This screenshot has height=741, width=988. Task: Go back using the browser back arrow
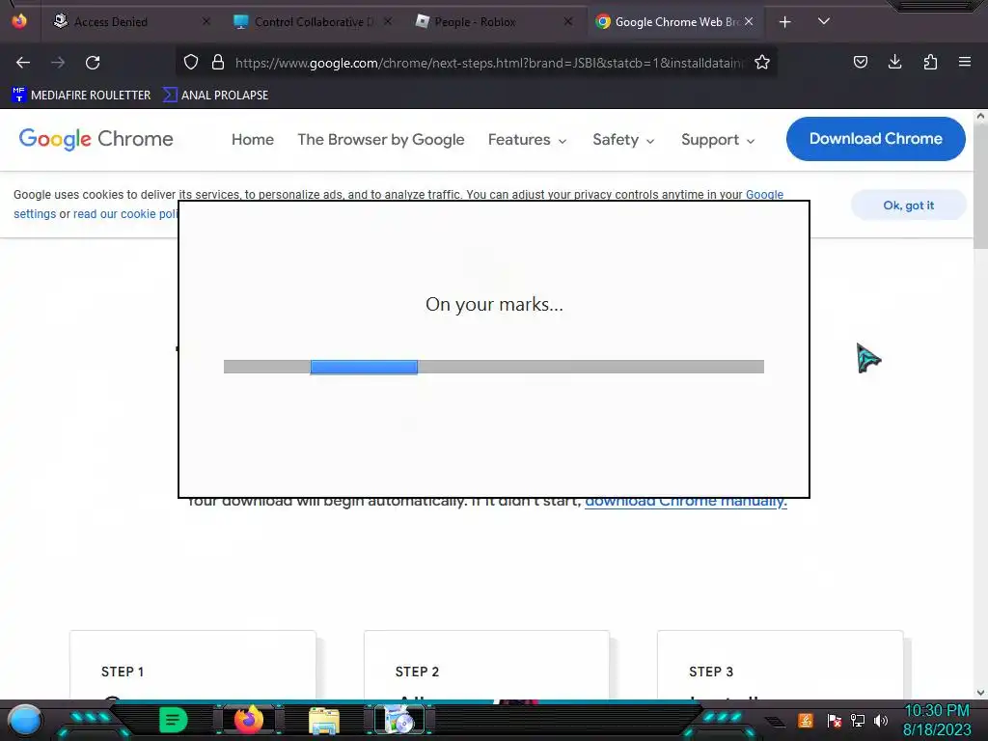click(x=23, y=63)
